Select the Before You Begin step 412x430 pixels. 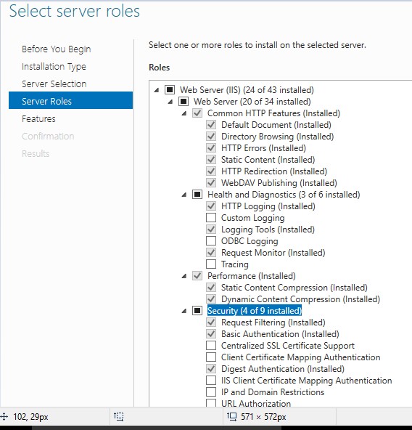tap(56, 49)
